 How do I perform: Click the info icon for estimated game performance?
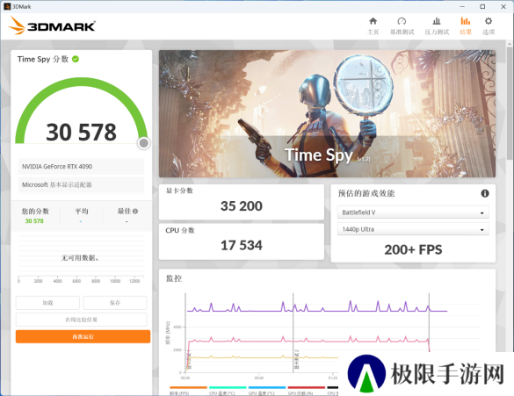[485, 193]
